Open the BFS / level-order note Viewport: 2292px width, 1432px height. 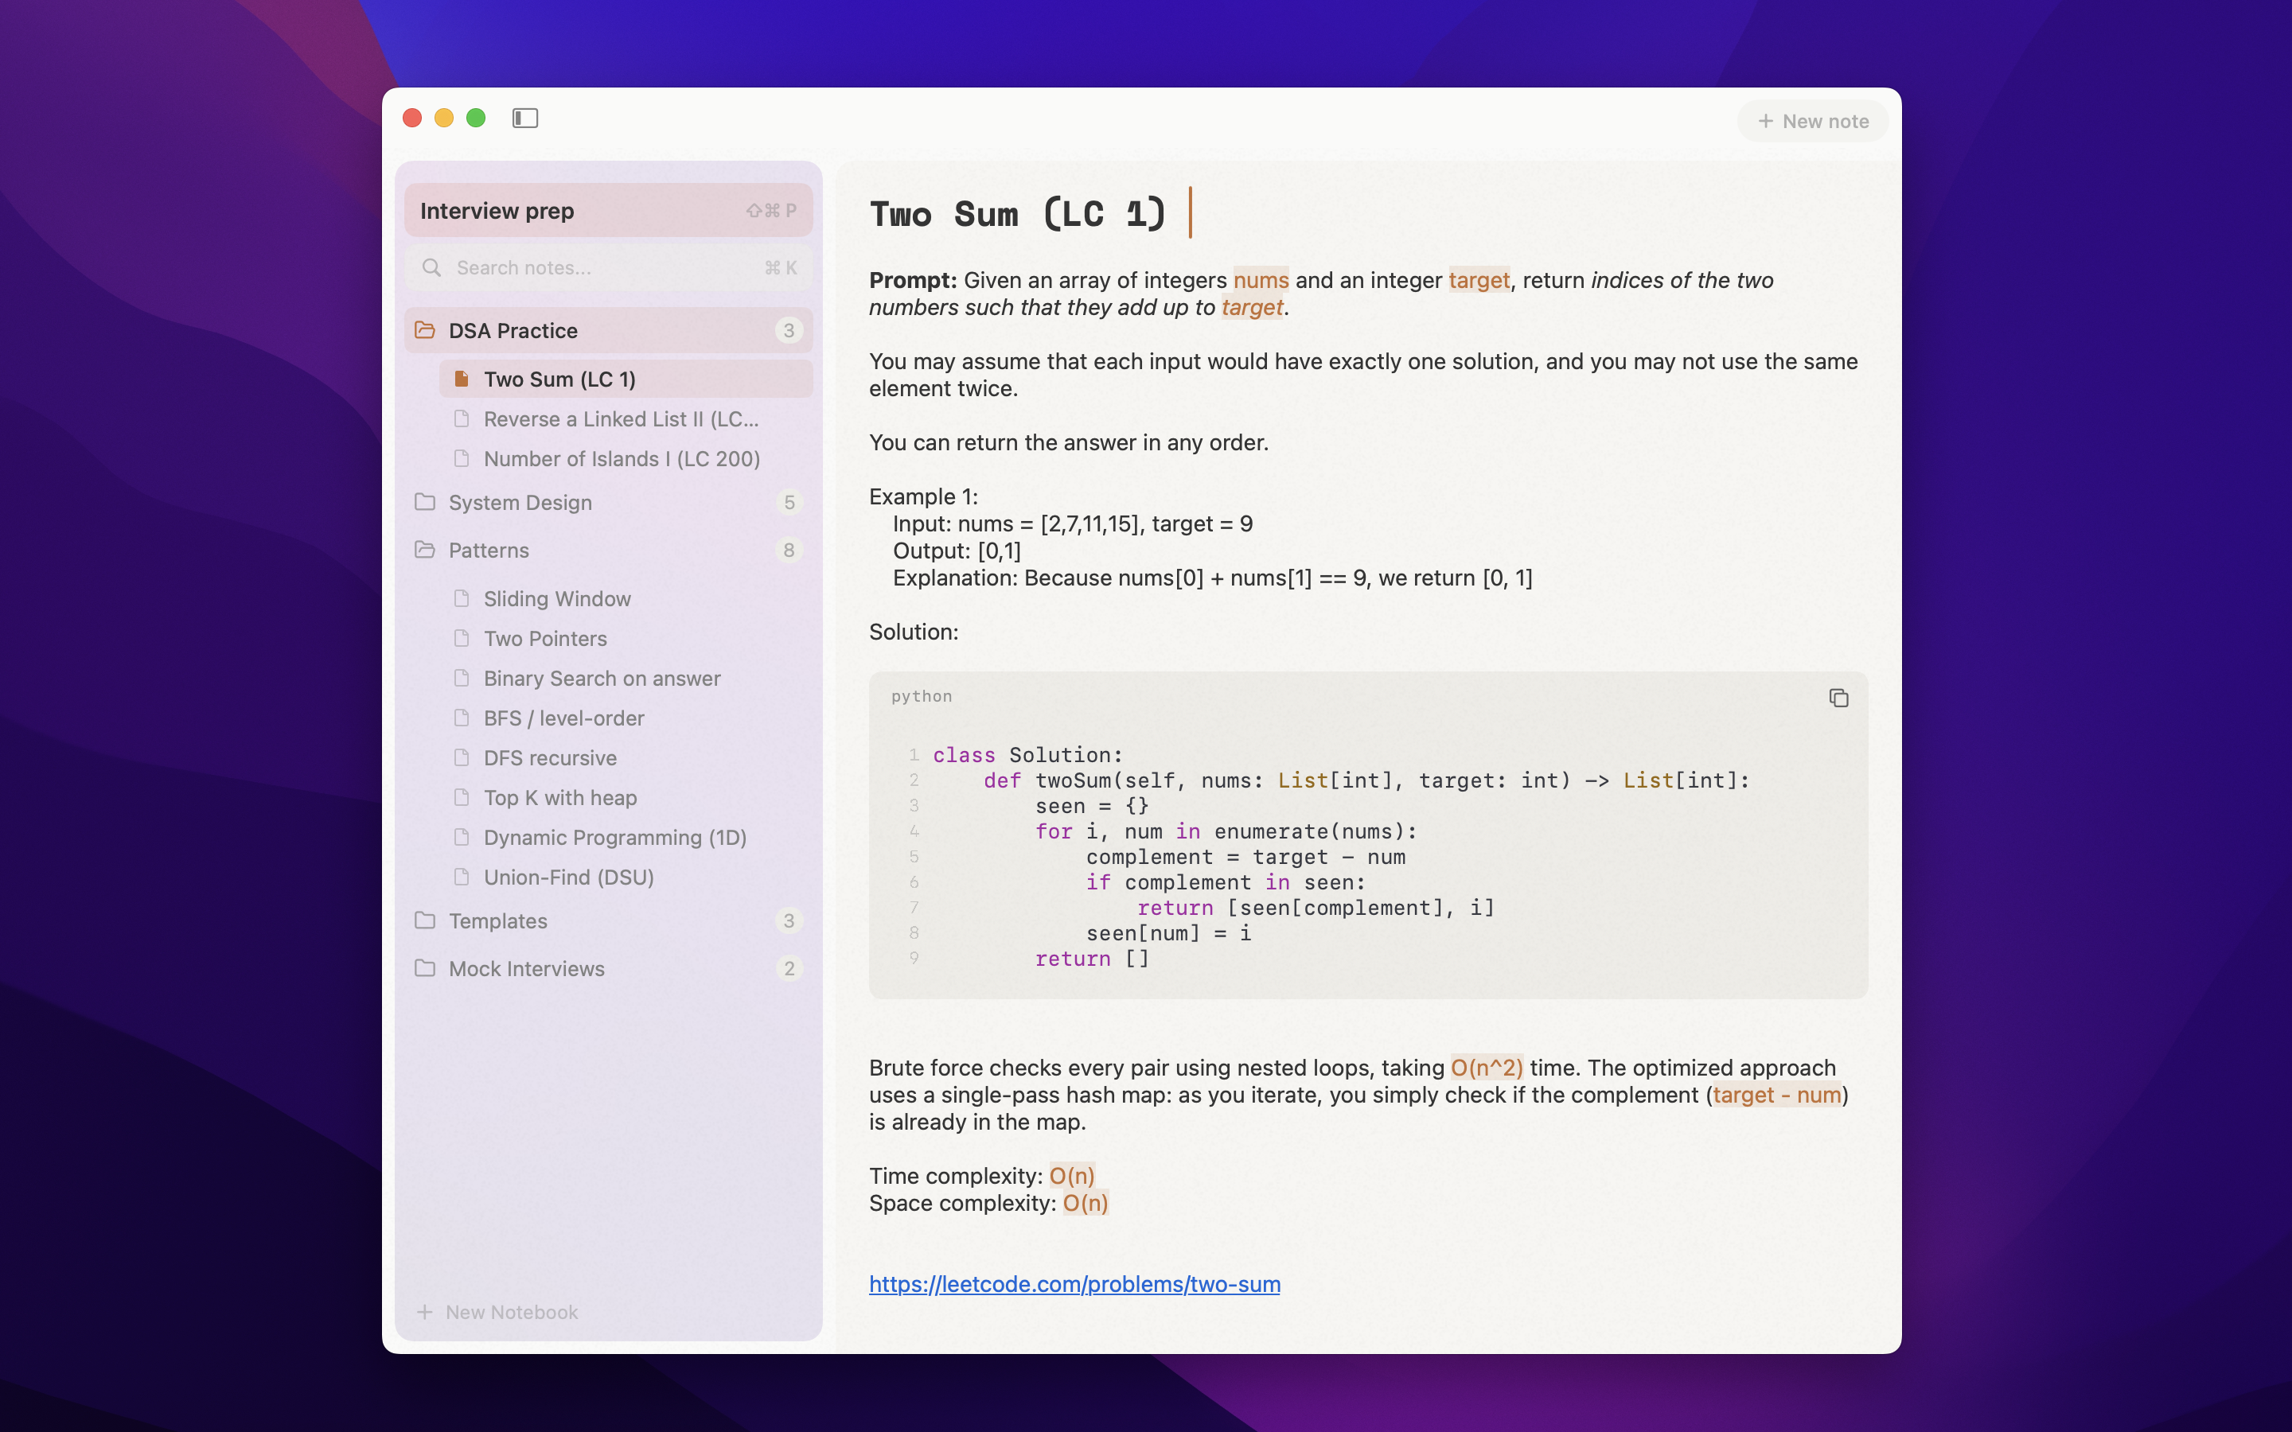pyautogui.click(x=626, y=718)
